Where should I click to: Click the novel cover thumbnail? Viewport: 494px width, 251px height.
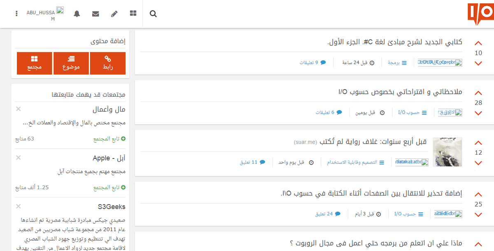click(x=447, y=152)
